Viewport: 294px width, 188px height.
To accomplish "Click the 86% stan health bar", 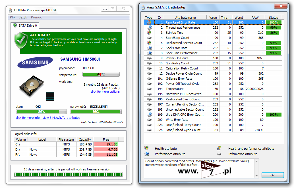I will pyautogui.click(x=41, y=112).
